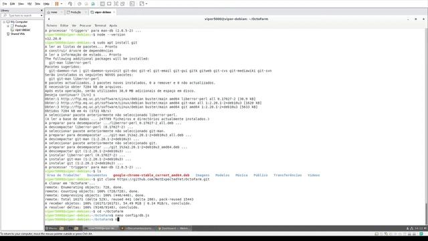Open terminal Ver menu

[74, 25]
